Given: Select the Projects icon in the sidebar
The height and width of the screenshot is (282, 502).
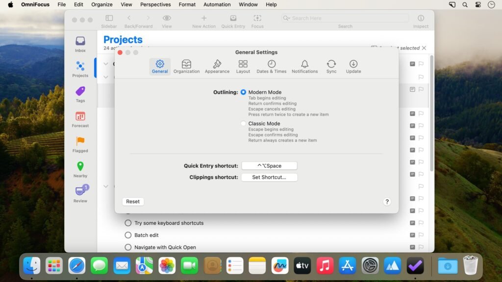Looking at the screenshot, I should (80, 69).
